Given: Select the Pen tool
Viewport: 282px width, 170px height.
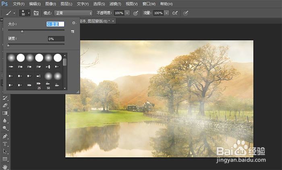Looking at the screenshot, I should [5, 136].
